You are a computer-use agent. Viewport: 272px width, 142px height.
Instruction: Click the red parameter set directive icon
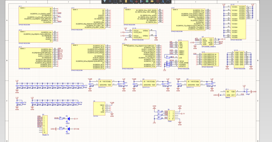click(157, 2)
